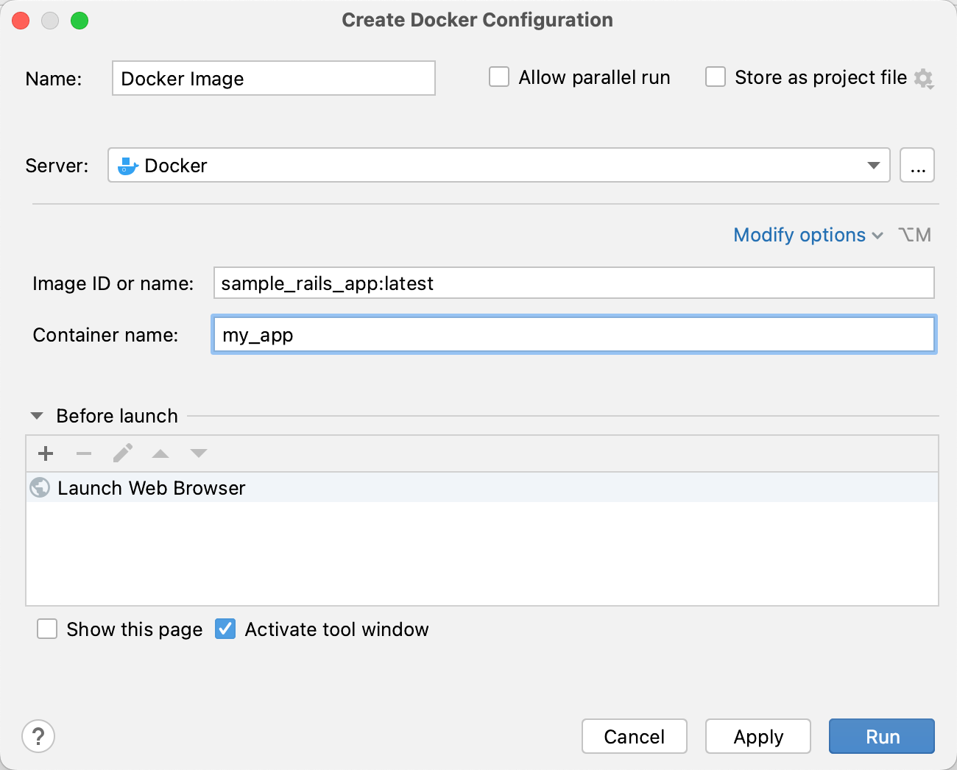The width and height of the screenshot is (957, 770).
Task: Click the remove icon in Before launch toolbar
Action: coord(84,453)
